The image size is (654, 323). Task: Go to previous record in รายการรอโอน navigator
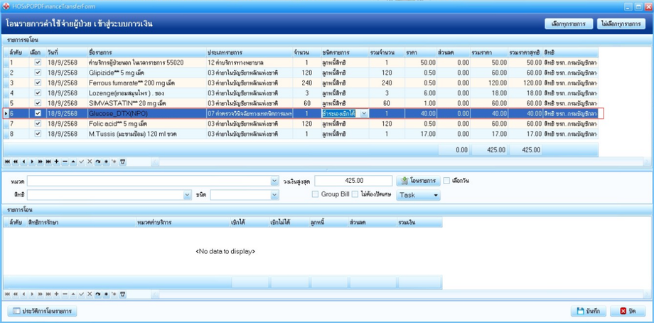(23, 161)
